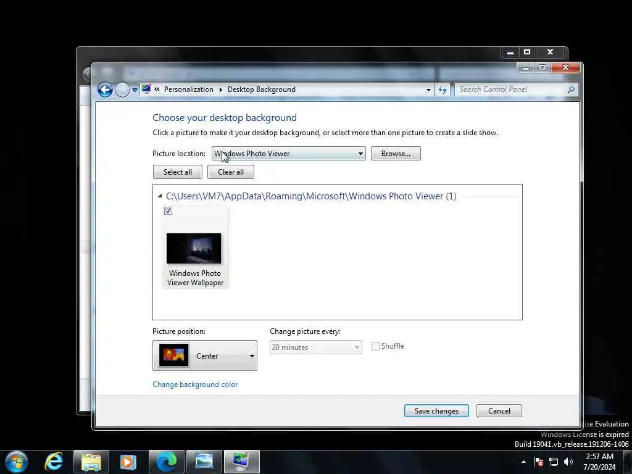Click Desktop Background breadcrumb
The width and height of the screenshot is (632, 474).
point(261,89)
